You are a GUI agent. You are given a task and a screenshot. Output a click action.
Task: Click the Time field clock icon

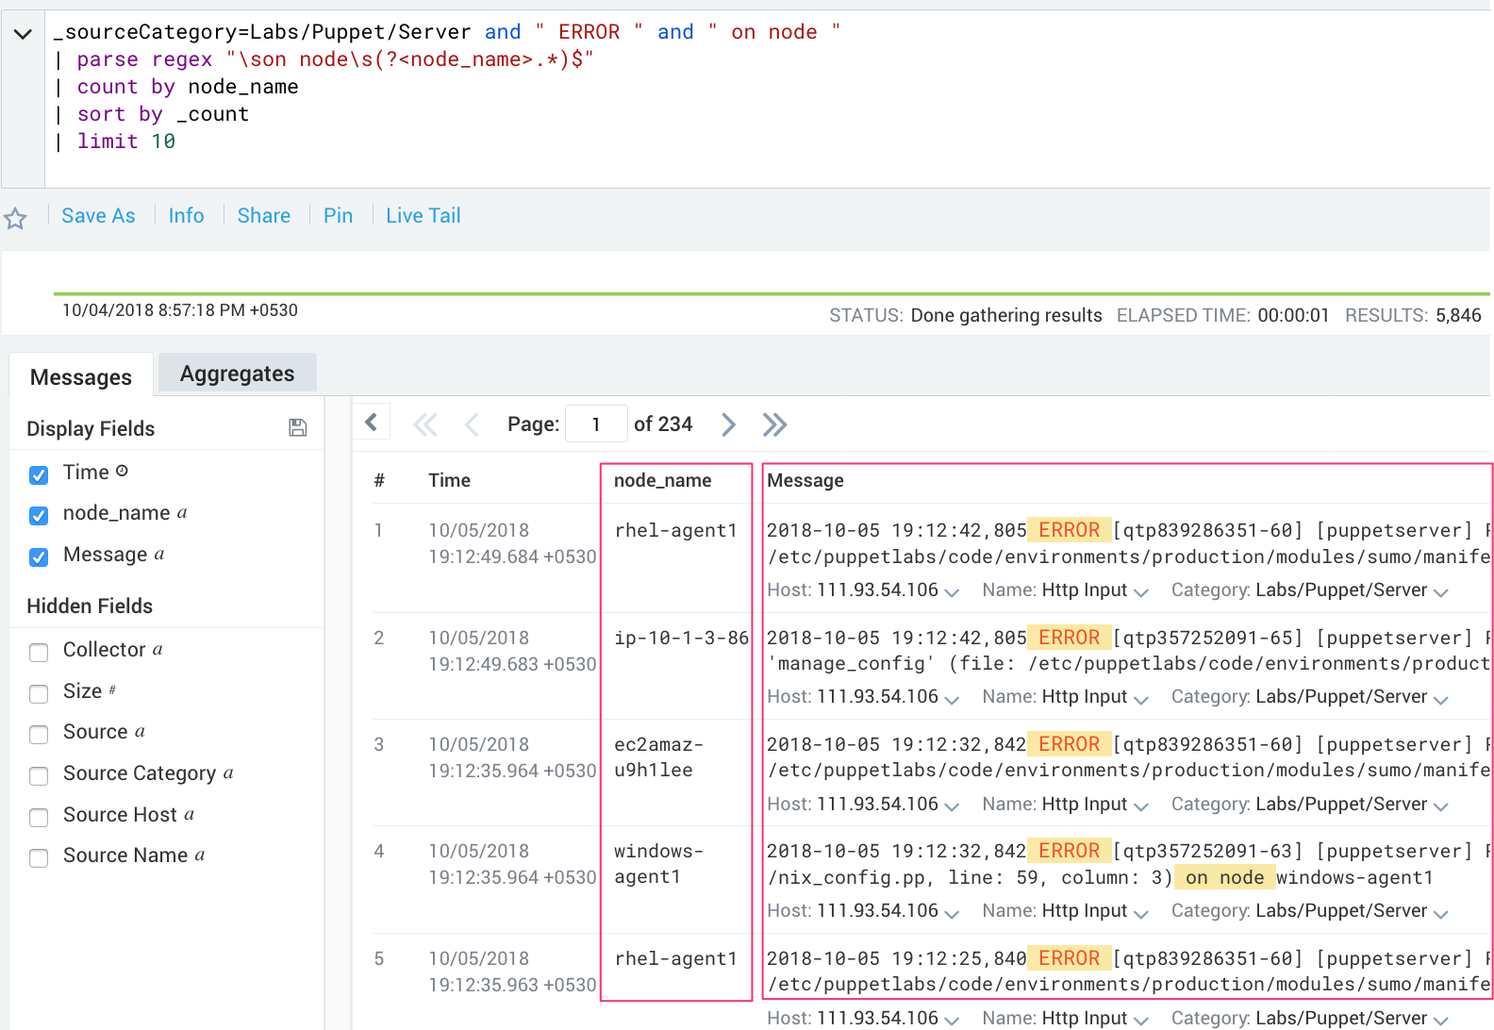click(x=122, y=471)
